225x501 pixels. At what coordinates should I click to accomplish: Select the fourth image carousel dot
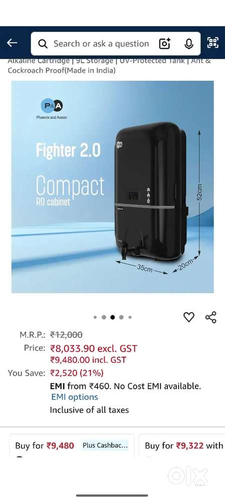tap(121, 317)
